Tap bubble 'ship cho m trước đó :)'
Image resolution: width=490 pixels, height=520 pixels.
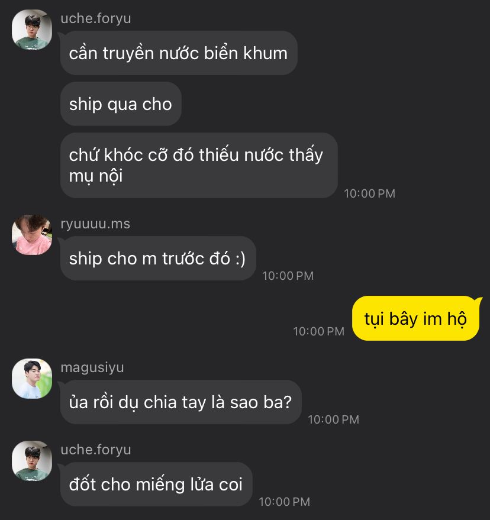(158, 259)
